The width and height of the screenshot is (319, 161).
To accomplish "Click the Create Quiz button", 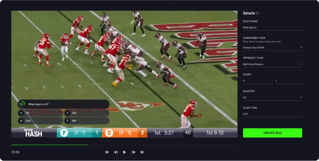I will (x=272, y=133).
